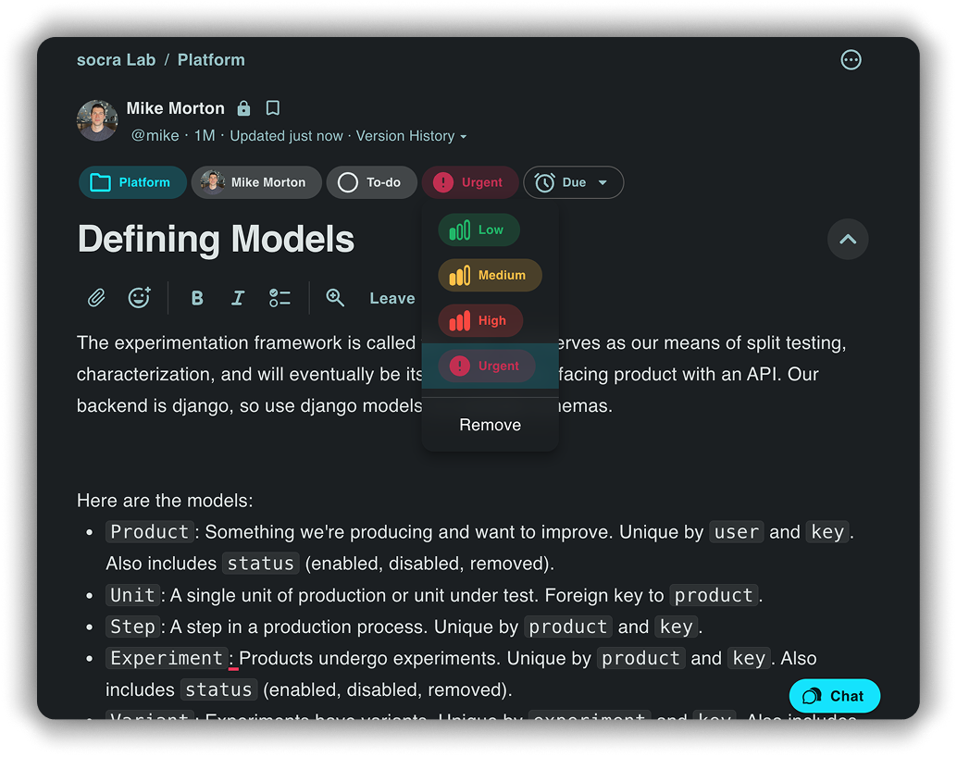Click the Platform breadcrumb link
This screenshot has height=757, width=957.
coord(211,60)
